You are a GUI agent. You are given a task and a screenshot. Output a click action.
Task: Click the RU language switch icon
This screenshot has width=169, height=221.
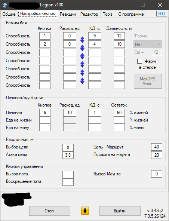(x=162, y=14)
